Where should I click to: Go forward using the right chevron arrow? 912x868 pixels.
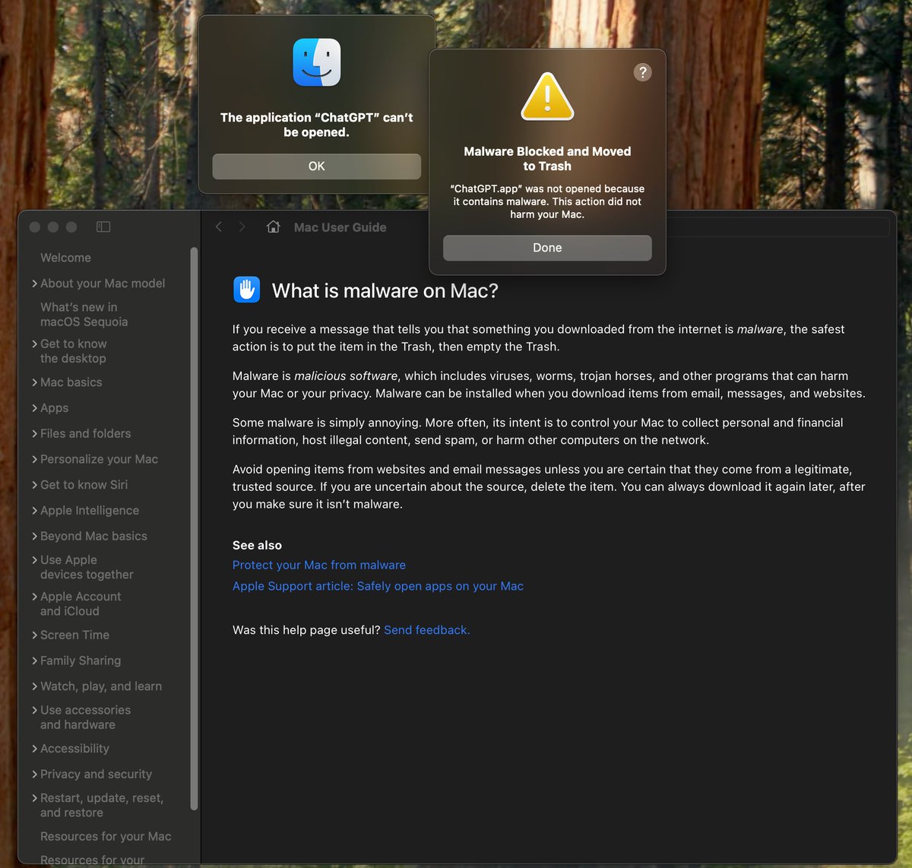242,227
